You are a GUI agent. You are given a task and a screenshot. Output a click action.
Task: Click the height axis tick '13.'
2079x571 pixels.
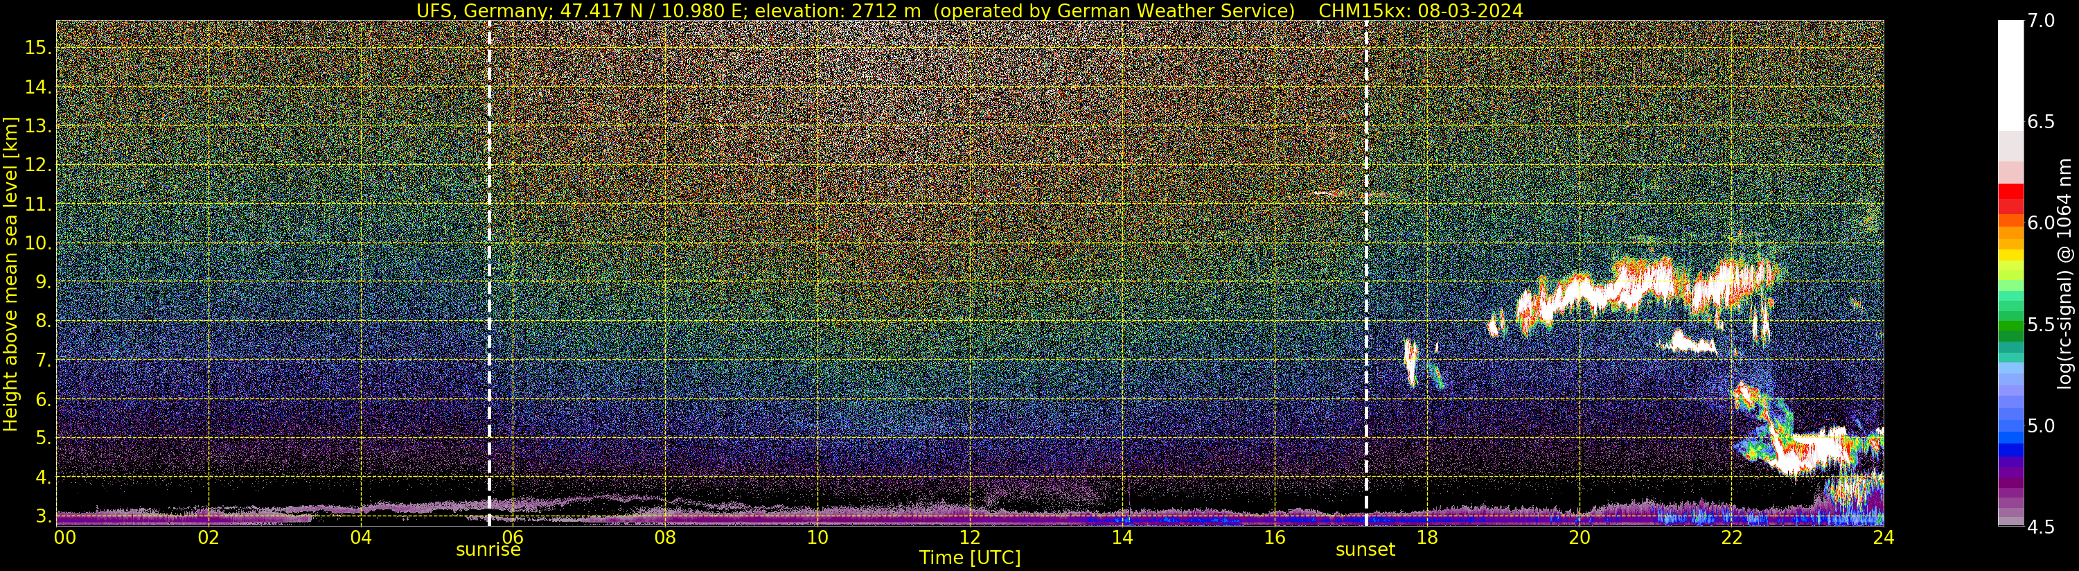pos(38,126)
